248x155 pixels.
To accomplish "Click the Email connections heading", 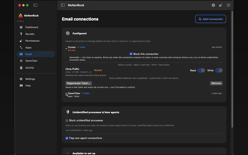I will pos(80,19).
